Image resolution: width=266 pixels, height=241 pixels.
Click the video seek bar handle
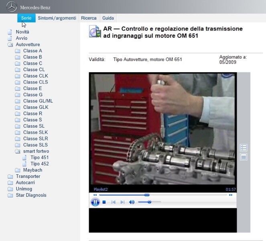[147, 195]
